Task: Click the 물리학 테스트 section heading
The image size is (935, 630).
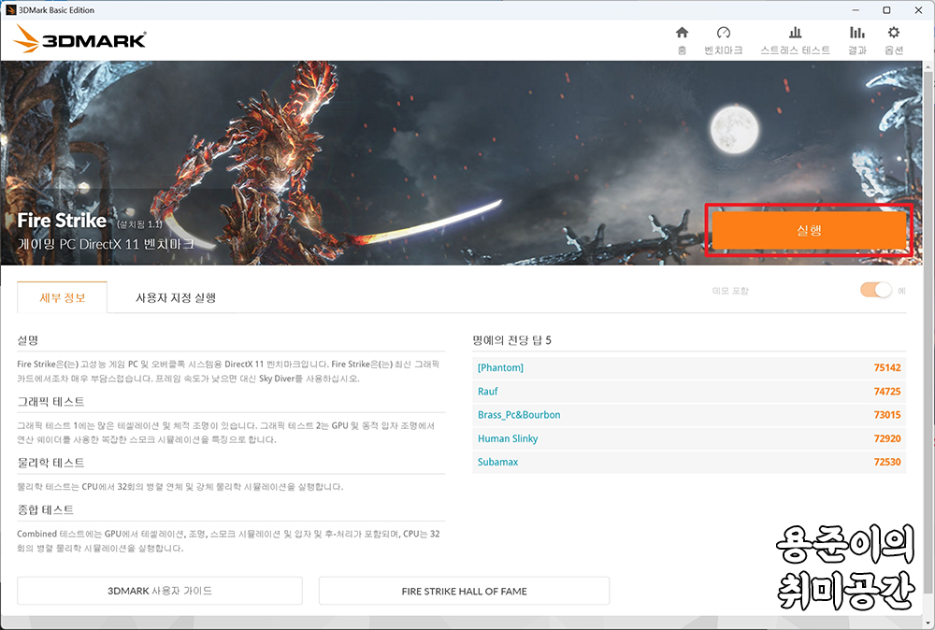Action: tap(50, 463)
